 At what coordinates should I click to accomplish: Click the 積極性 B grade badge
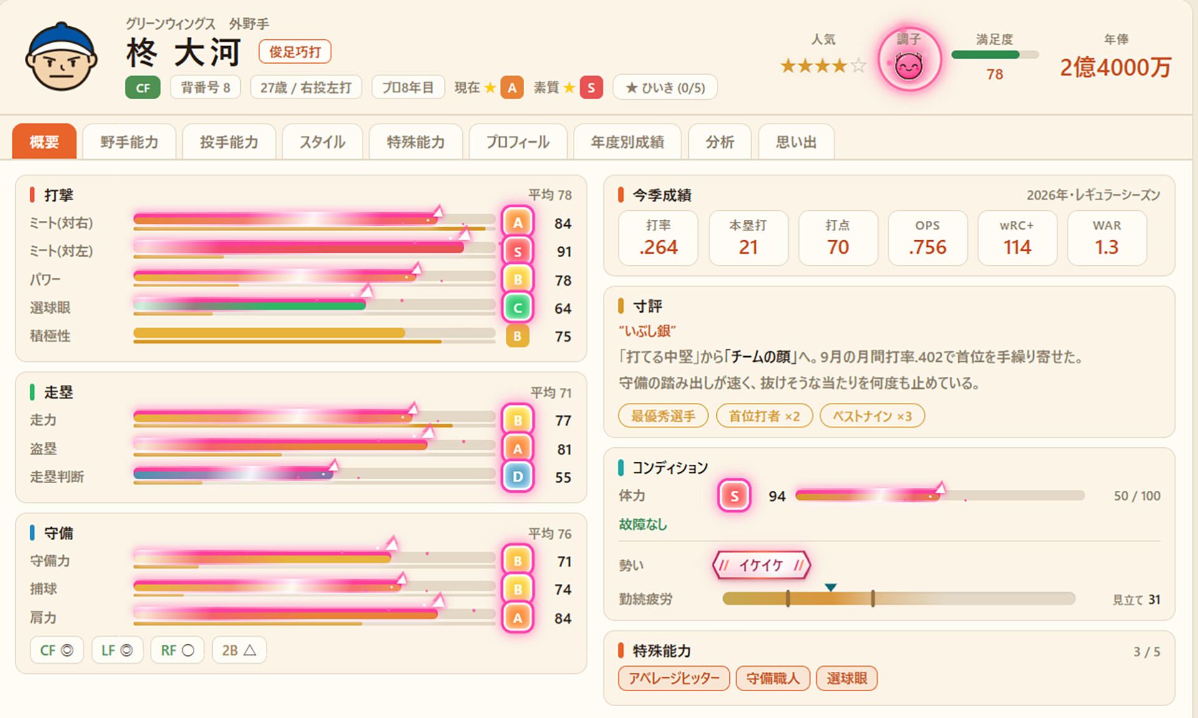pos(517,336)
